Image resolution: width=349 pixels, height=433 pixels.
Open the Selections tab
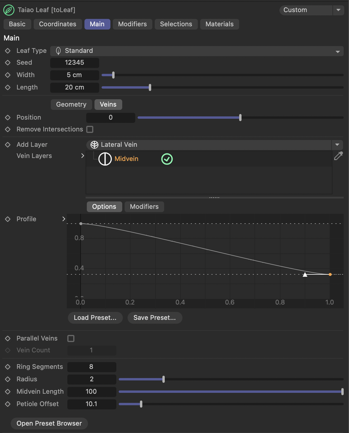(x=176, y=24)
